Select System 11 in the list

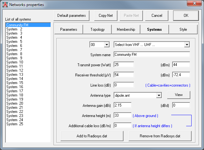(28, 66)
